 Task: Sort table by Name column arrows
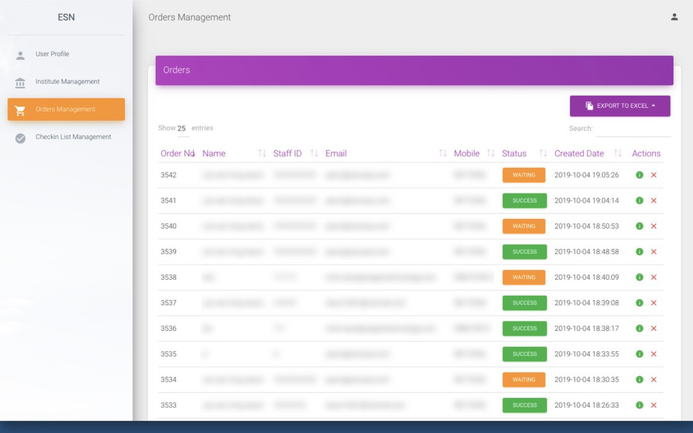click(x=262, y=153)
